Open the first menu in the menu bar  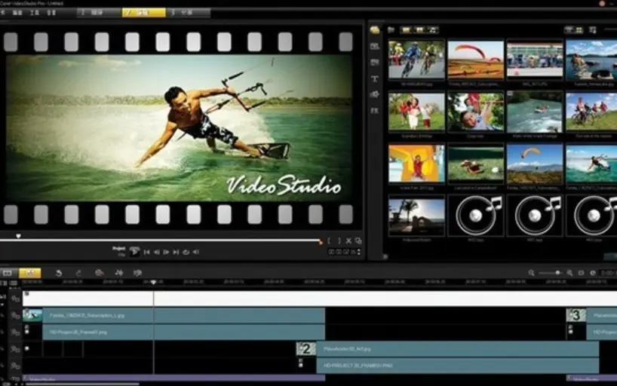(x=2, y=13)
